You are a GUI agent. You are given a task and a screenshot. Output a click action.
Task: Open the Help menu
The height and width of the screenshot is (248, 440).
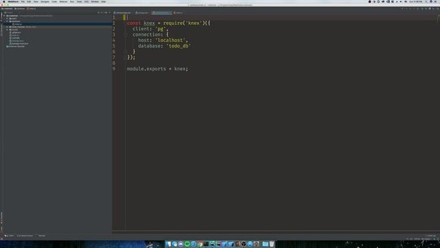click(103, 1)
